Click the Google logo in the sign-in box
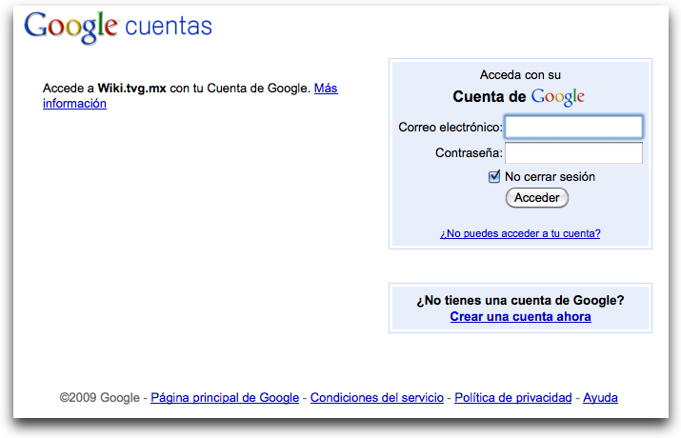This screenshot has width=681, height=438. pos(558,97)
